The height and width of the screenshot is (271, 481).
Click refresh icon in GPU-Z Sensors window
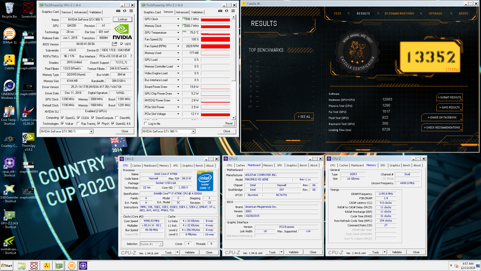[226, 11]
